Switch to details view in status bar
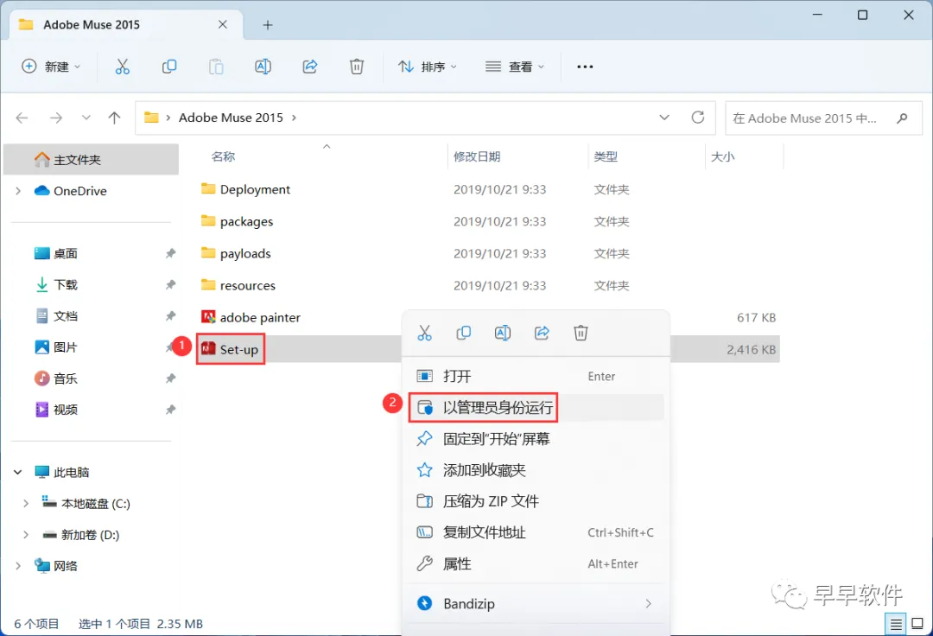The height and width of the screenshot is (636, 933). 896,624
